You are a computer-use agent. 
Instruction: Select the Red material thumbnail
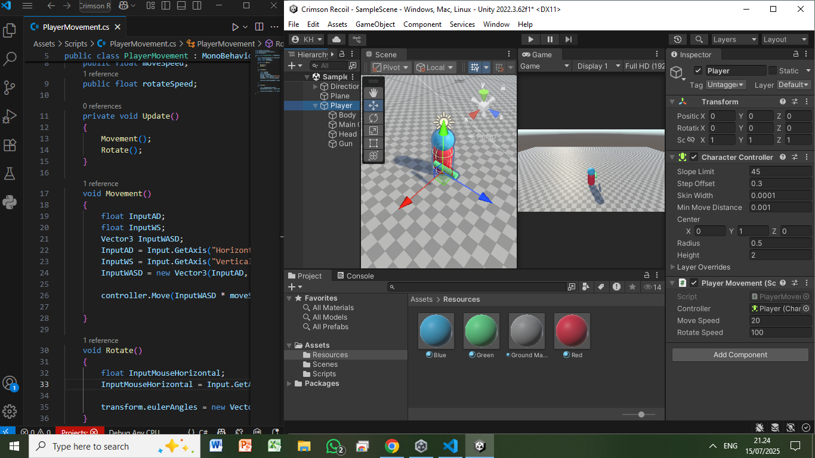tap(572, 330)
